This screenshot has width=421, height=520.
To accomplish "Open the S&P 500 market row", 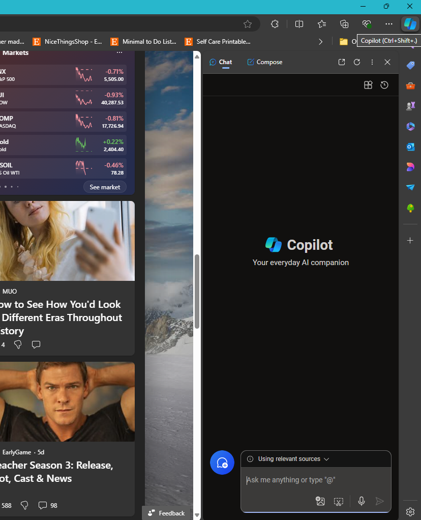I will (63, 75).
